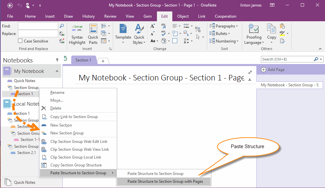Viewport: 325px width, 188px height.
Task: Choose Copy Section Group Structure
Action: pos(76,165)
